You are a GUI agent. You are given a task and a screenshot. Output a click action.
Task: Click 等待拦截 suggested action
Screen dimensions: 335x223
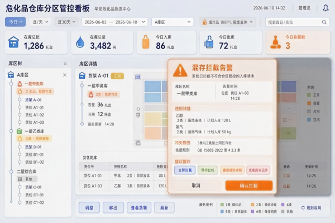[x=208, y=170]
